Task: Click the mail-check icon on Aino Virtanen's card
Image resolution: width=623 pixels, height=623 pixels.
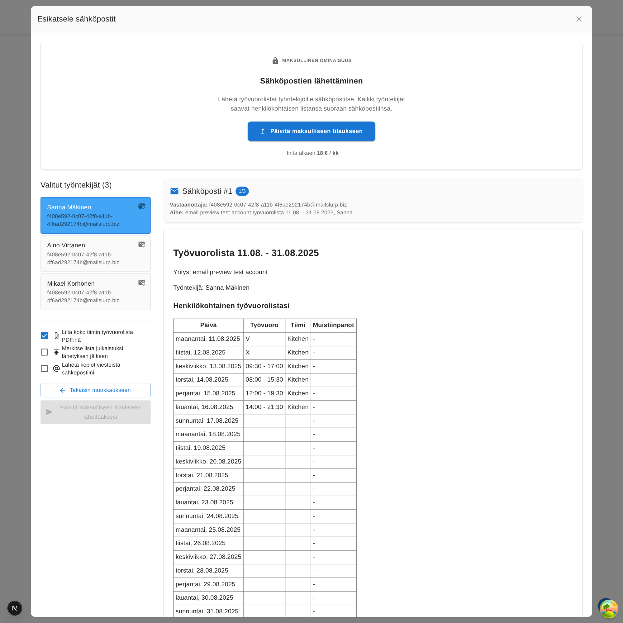Action: point(141,245)
